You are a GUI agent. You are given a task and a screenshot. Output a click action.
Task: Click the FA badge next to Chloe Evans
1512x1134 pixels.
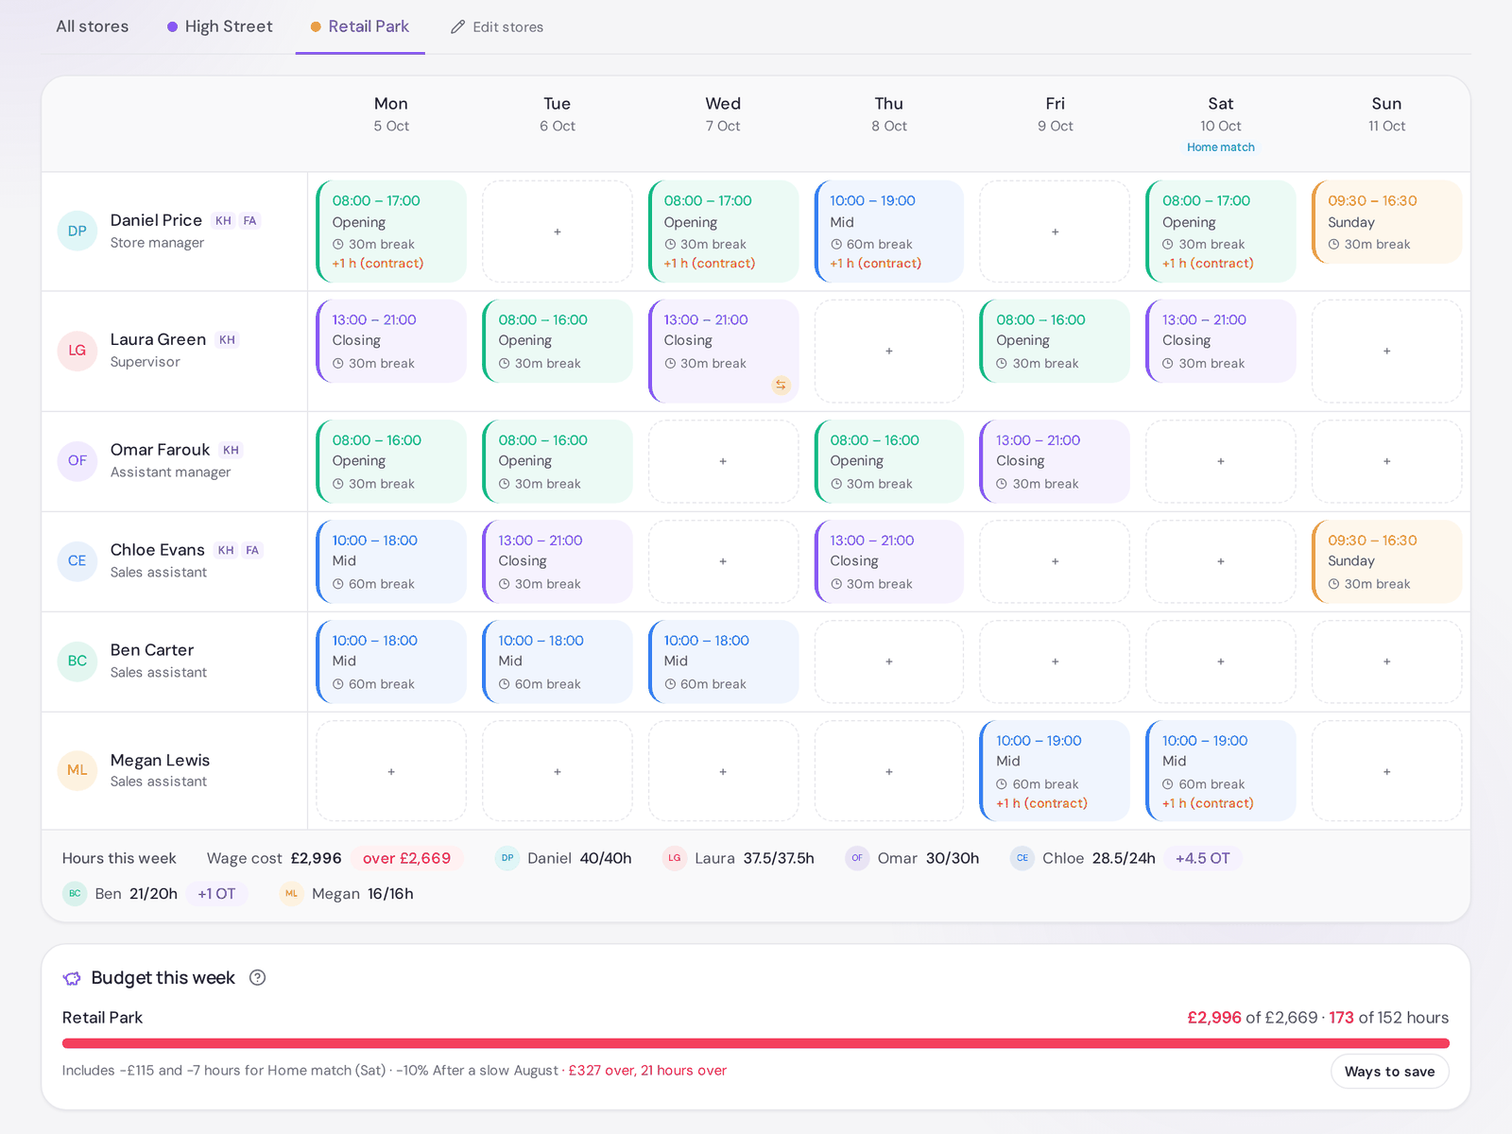252,550
